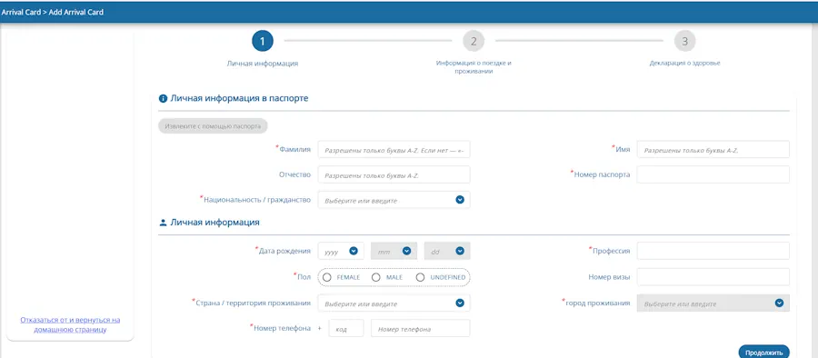The width and height of the screenshot is (818, 358).
Task: Focus the Отчество input field
Action: tap(394, 174)
